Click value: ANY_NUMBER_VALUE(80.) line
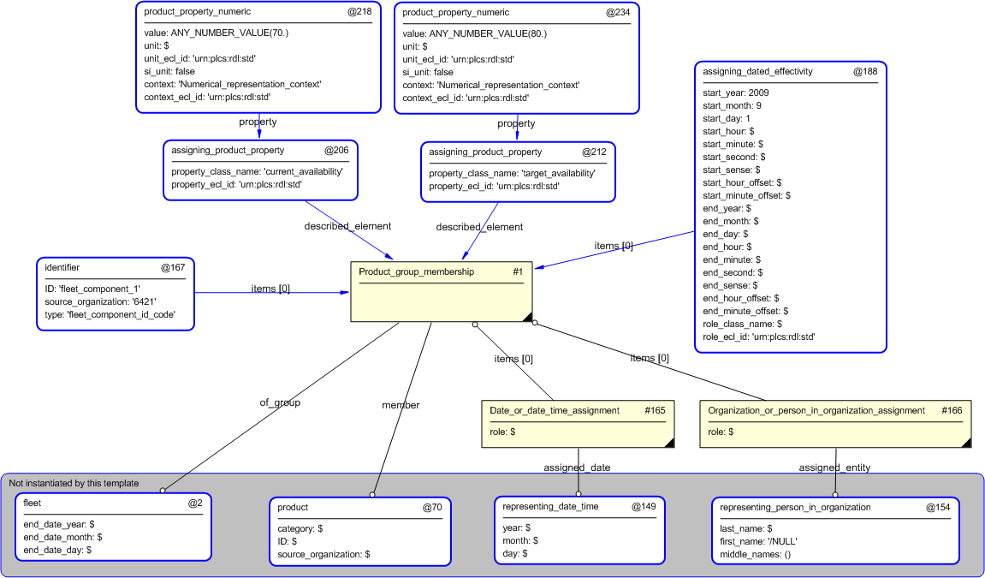This screenshot has height=578, width=985. pyautogui.click(x=475, y=33)
